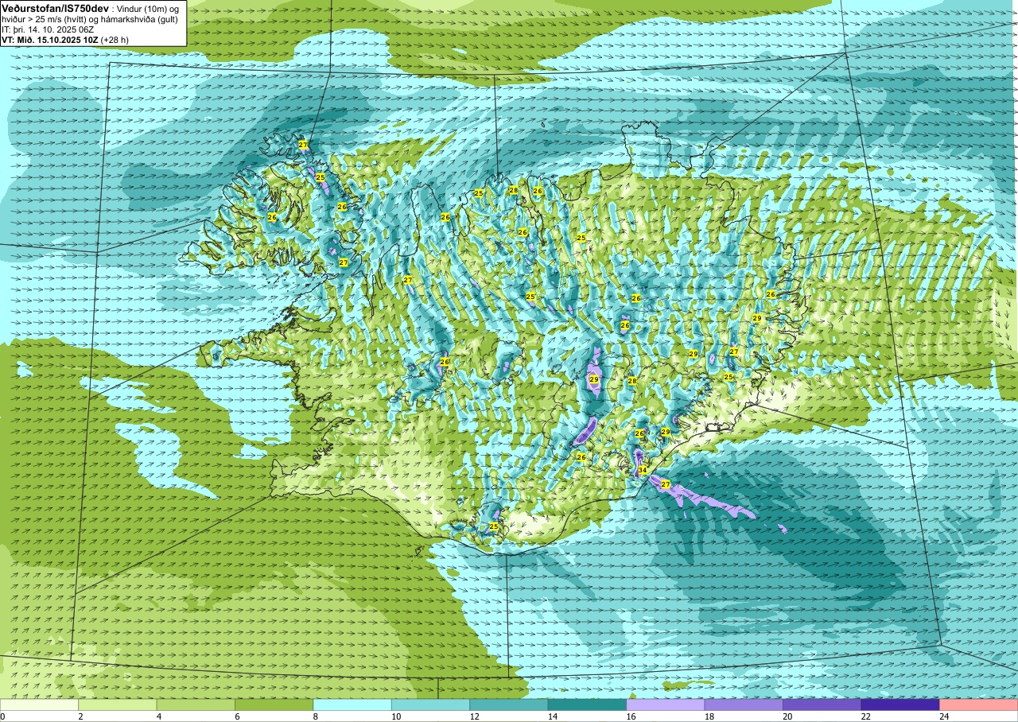Image resolution: width=1018 pixels, height=722 pixels.
Task: Click the 0–2 m/s palest legend swatch
Action: pyautogui.click(x=39, y=705)
